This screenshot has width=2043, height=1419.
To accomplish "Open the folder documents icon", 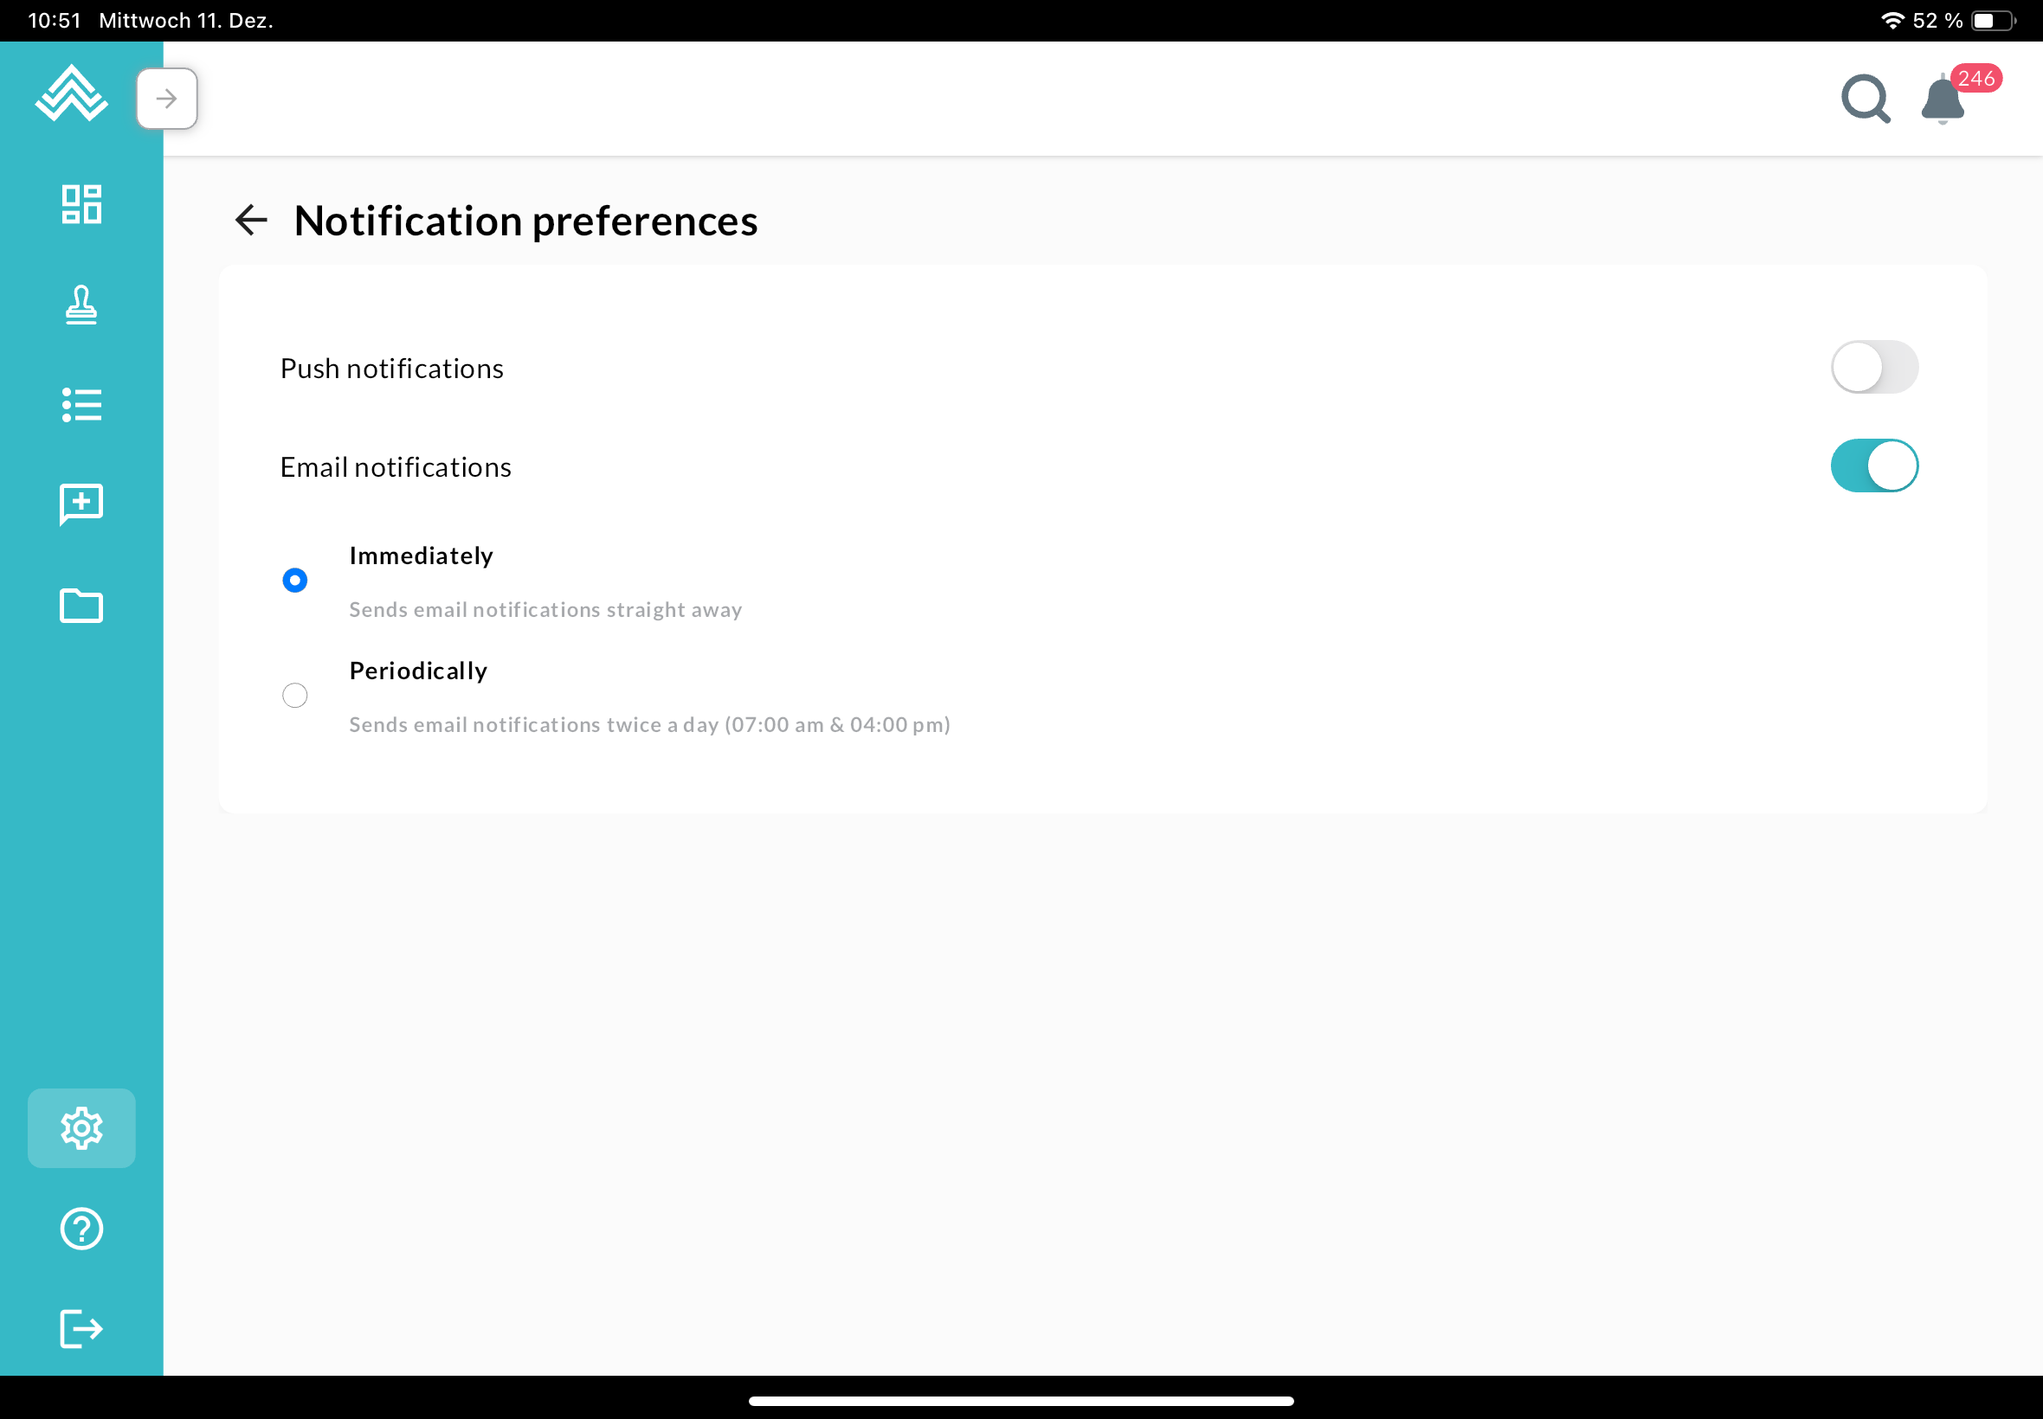I will 81,606.
